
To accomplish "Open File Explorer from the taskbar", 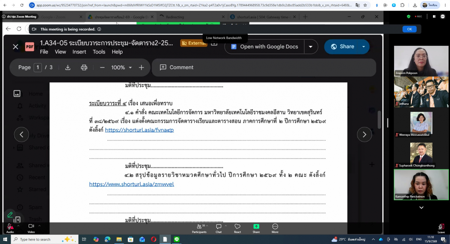I will (x=119, y=239).
